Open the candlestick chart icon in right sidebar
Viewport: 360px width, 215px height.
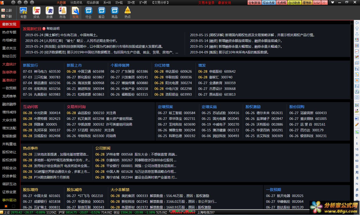tap(357, 57)
